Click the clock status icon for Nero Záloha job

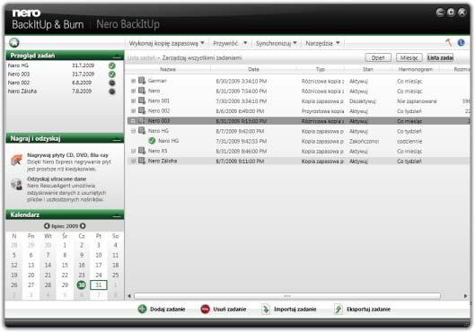pos(111,92)
